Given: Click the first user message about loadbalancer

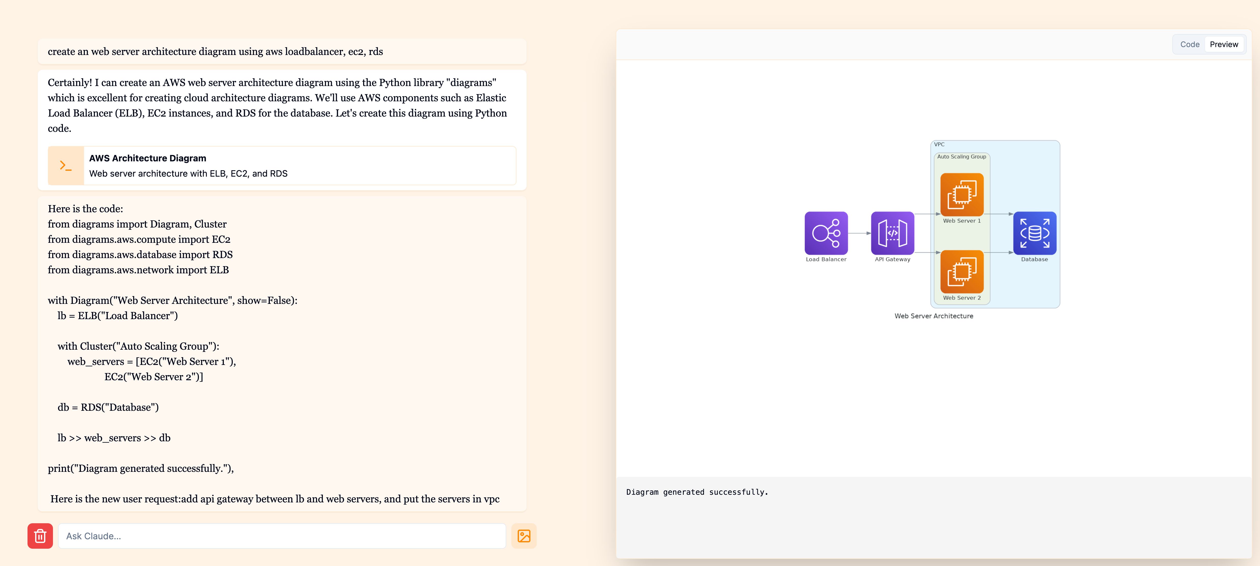Looking at the screenshot, I should tap(215, 52).
